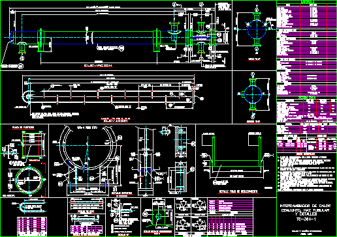The height and width of the screenshot is (237, 337).
Task: Click the balloon callout at the elevation's lower left
Action: pyautogui.click(x=20, y=66)
